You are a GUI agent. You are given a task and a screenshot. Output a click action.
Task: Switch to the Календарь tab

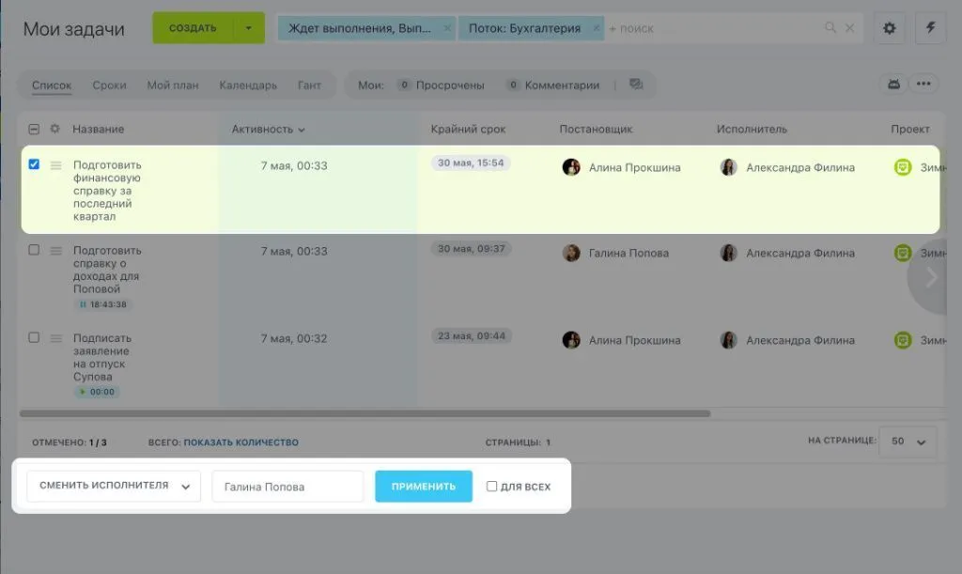(x=248, y=85)
